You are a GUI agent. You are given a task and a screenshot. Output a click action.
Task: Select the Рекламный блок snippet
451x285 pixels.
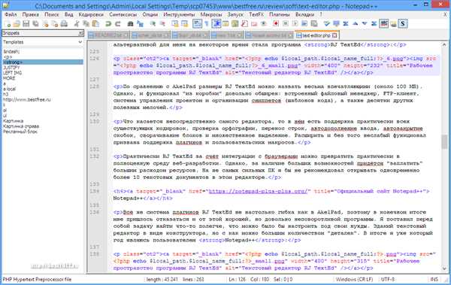point(20,132)
